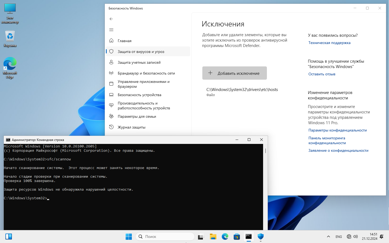Viewport: 389px width, 243px height.
Task: Minimize the Безопасность Windows window
Action: [355, 8]
